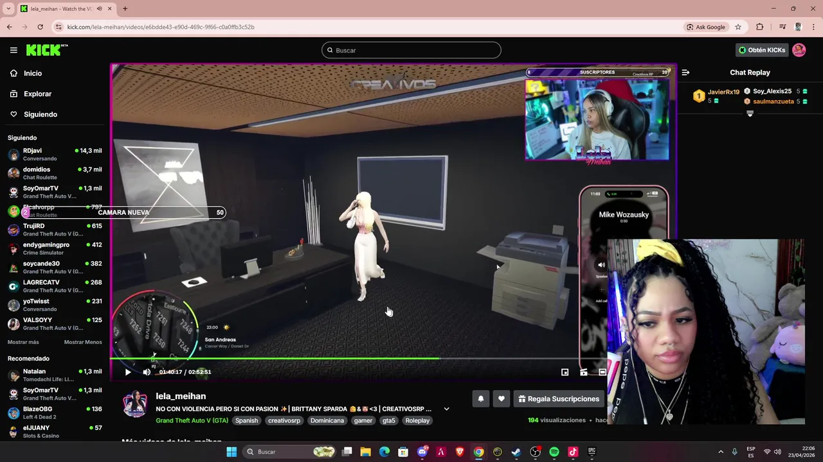Open endygamingpro channel in the sidebar
The image size is (823, 462).
click(55, 248)
